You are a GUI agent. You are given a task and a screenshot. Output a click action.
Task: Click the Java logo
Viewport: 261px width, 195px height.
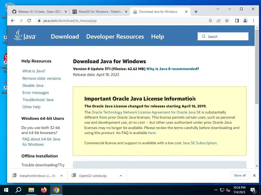coord(25,35)
